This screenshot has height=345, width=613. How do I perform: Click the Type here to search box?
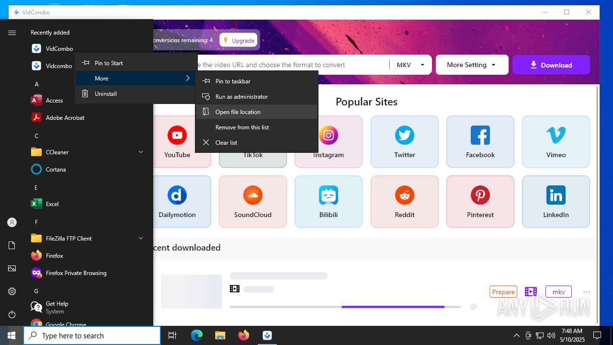92,335
